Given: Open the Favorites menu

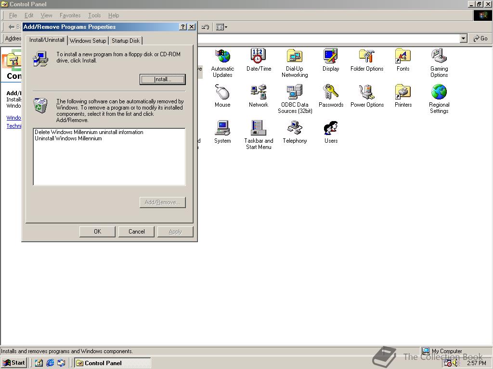Looking at the screenshot, I should pyautogui.click(x=70, y=15).
